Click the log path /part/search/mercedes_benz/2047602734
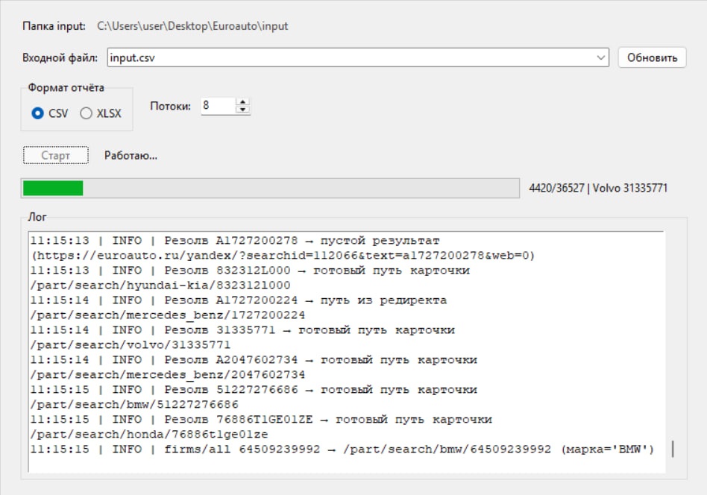The image size is (707, 495). [168, 375]
